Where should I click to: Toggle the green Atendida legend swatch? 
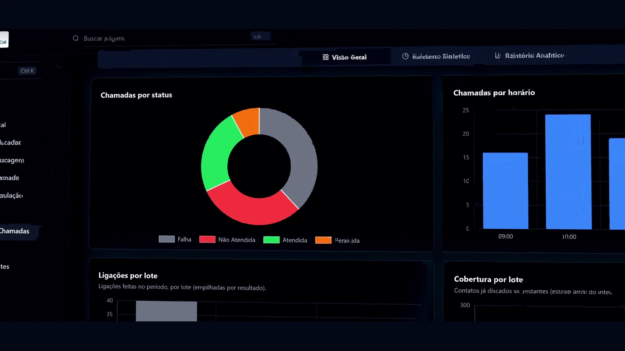271,240
